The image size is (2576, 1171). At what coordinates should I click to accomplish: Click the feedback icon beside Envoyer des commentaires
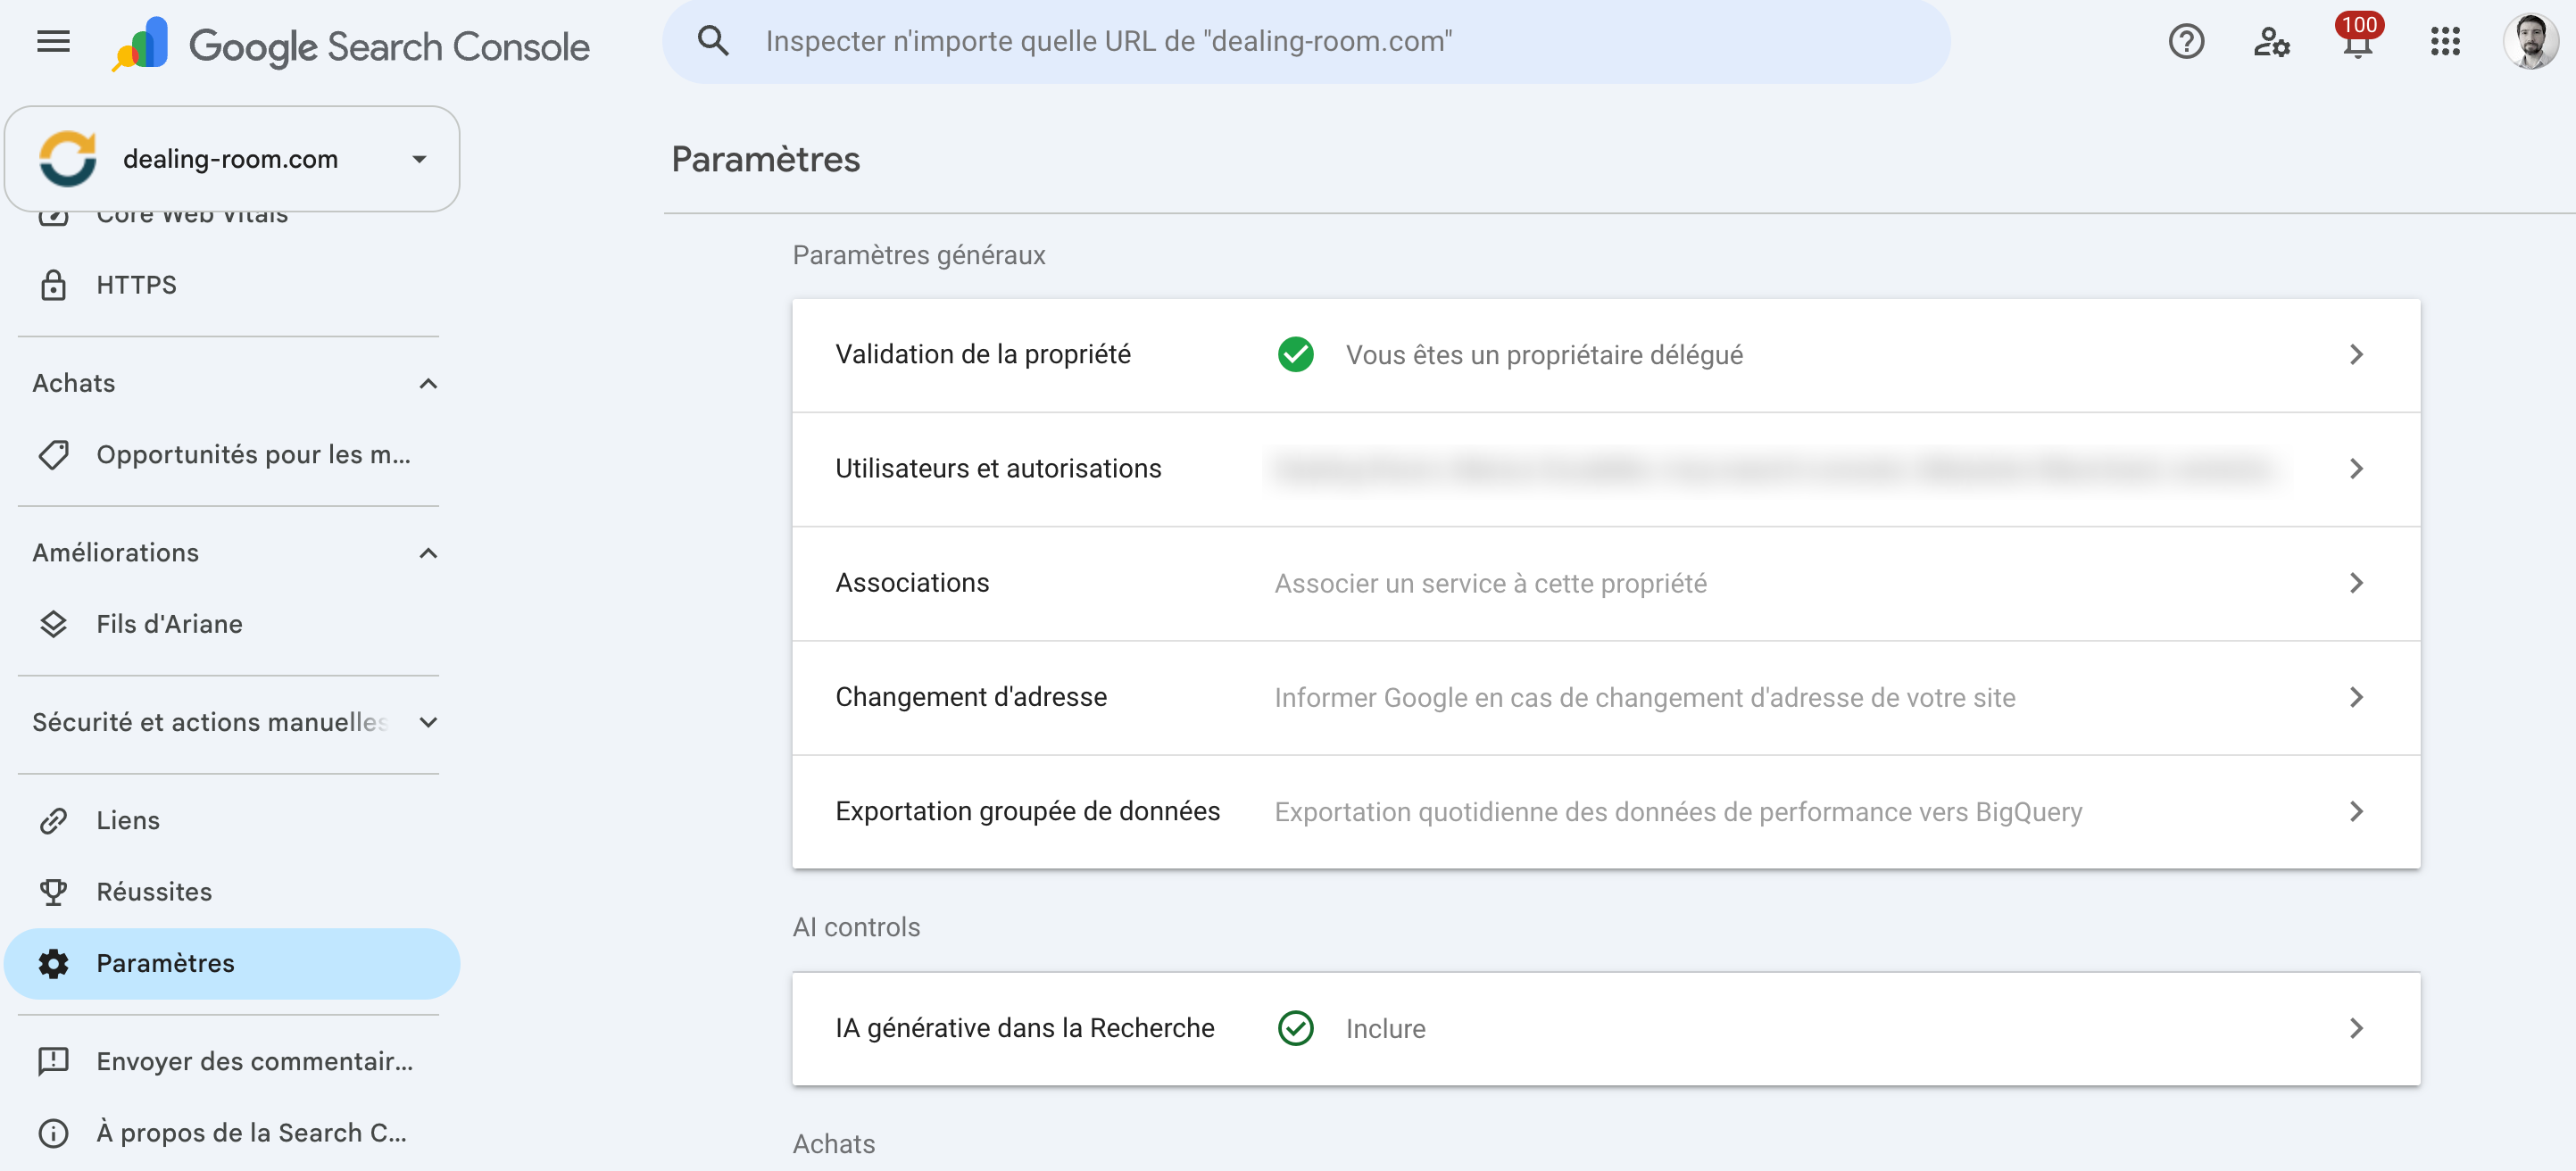53,1062
